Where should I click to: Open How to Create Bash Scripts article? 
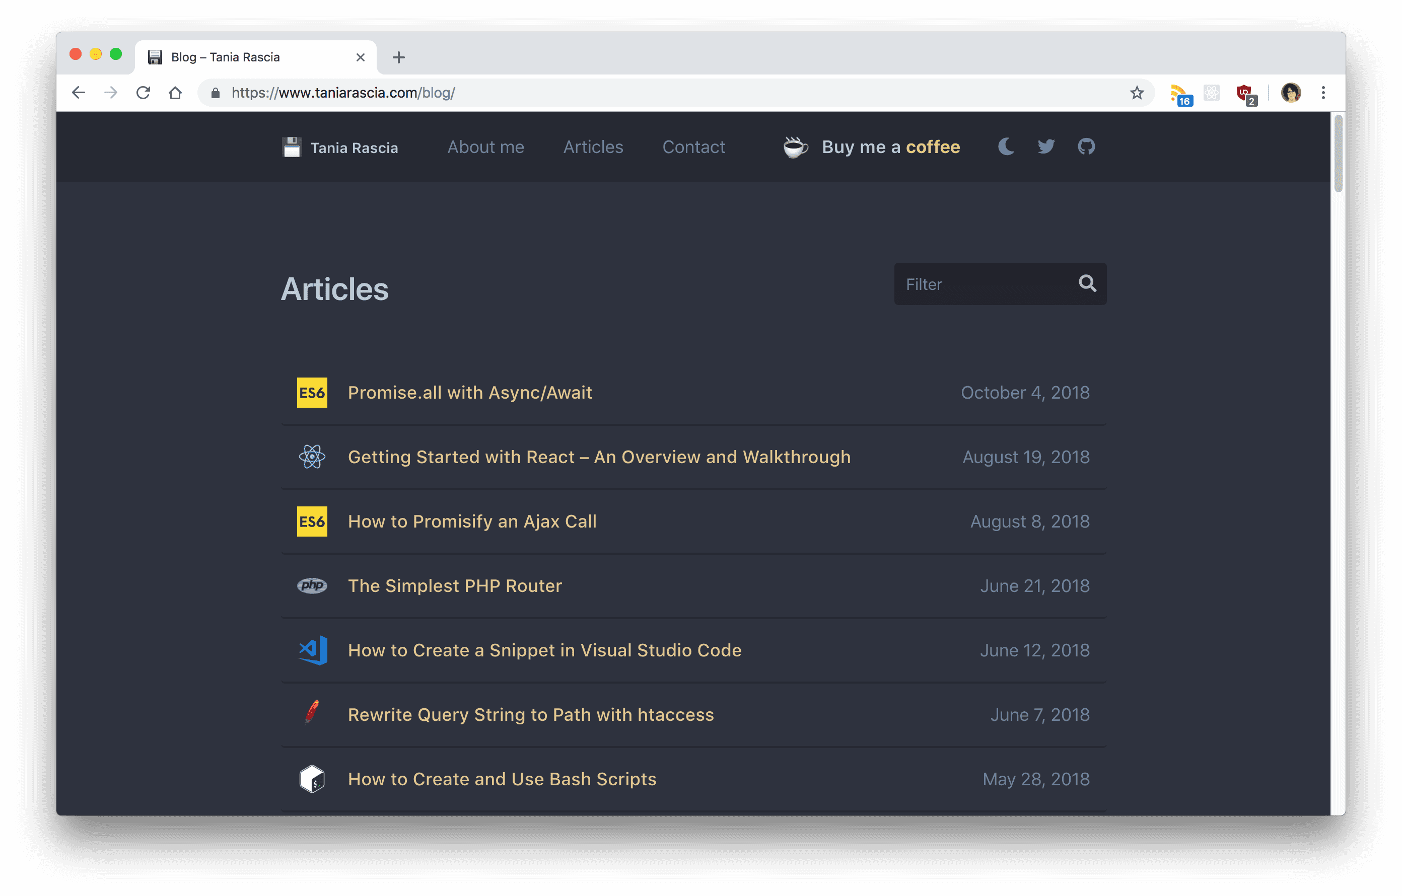[x=502, y=780]
